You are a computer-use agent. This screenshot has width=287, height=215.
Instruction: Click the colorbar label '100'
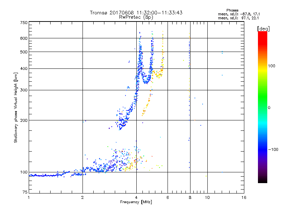click(272, 66)
